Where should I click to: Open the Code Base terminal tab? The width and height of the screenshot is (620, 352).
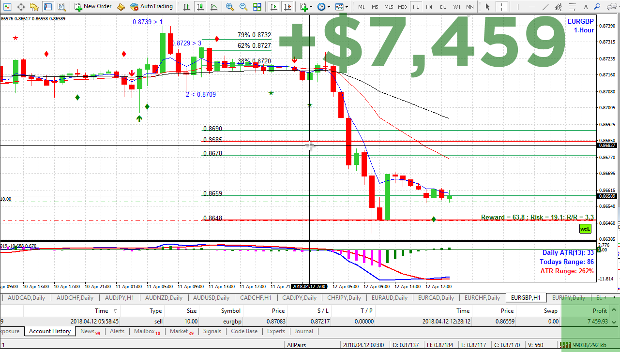[244, 331]
